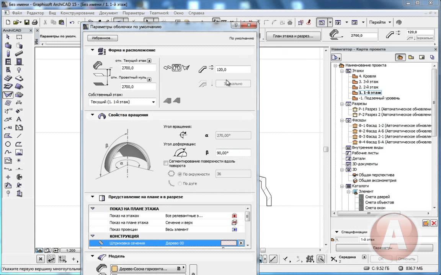441x275 pixels.
Task: Collapse the 'Этажи' tree node in Navigator
Action: click(x=342, y=71)
